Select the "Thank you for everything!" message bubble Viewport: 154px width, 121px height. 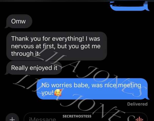56,46
